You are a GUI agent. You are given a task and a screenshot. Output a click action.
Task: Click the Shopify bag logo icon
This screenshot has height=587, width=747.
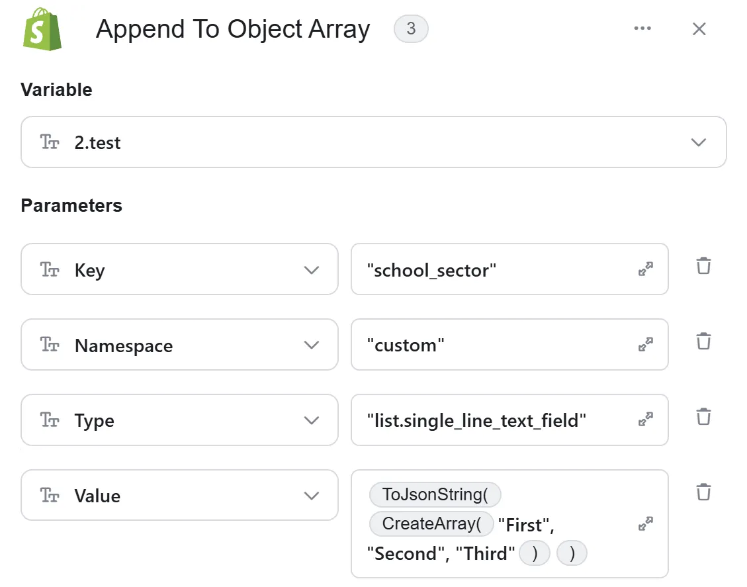(x=42, y=29)
